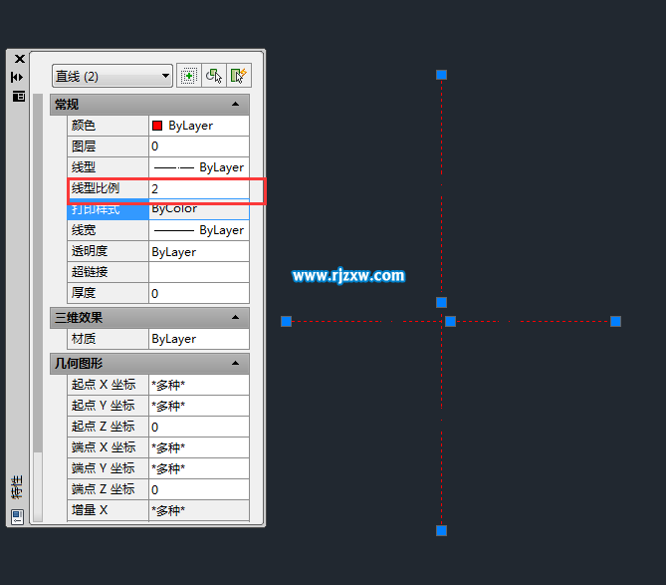Click the 颜色 property label

(x=84, y=126)
